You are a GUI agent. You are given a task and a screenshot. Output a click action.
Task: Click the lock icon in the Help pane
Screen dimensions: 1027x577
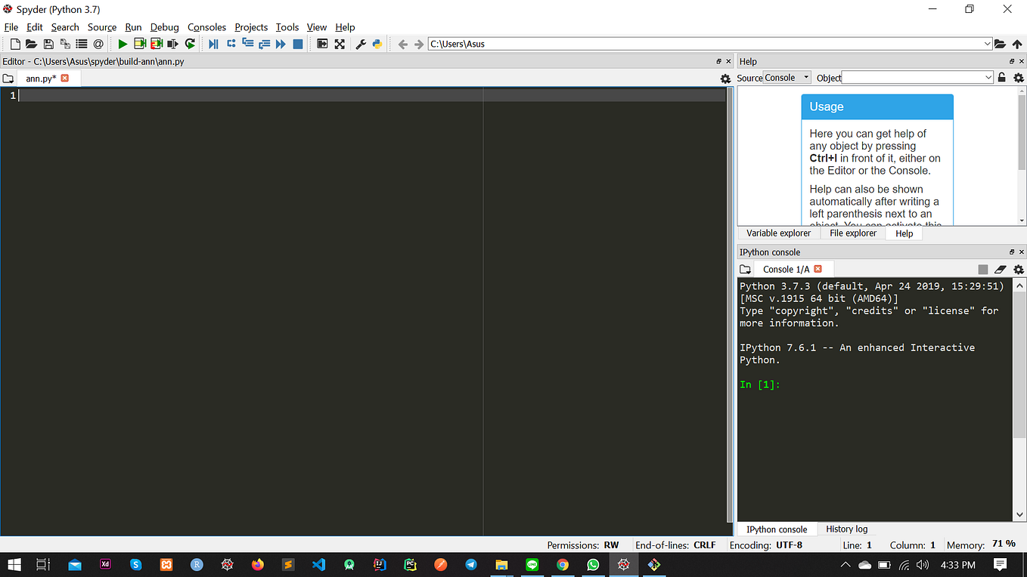[x=1002, y=77]
